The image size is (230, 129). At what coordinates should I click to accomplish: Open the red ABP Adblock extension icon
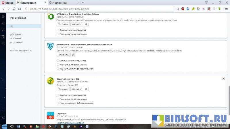coord(183,9)
